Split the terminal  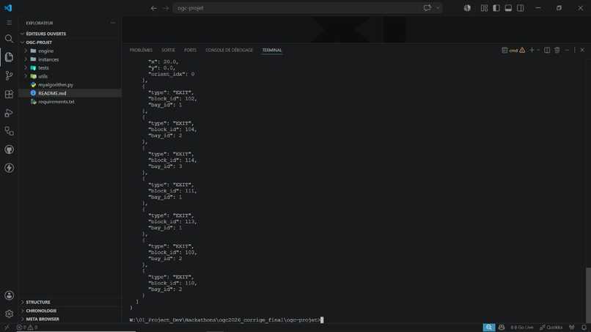[x=547, y=50]
